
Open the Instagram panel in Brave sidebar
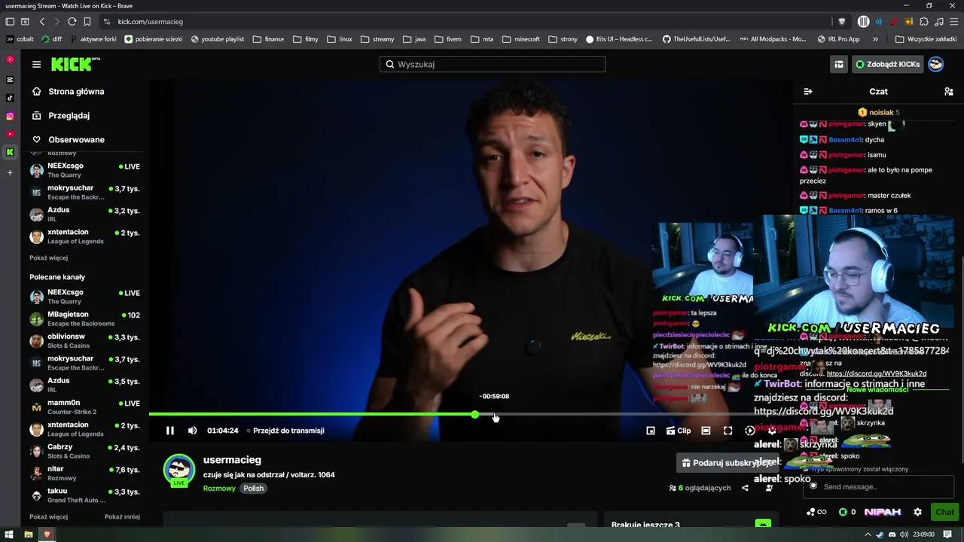click(x=10, y=116)
